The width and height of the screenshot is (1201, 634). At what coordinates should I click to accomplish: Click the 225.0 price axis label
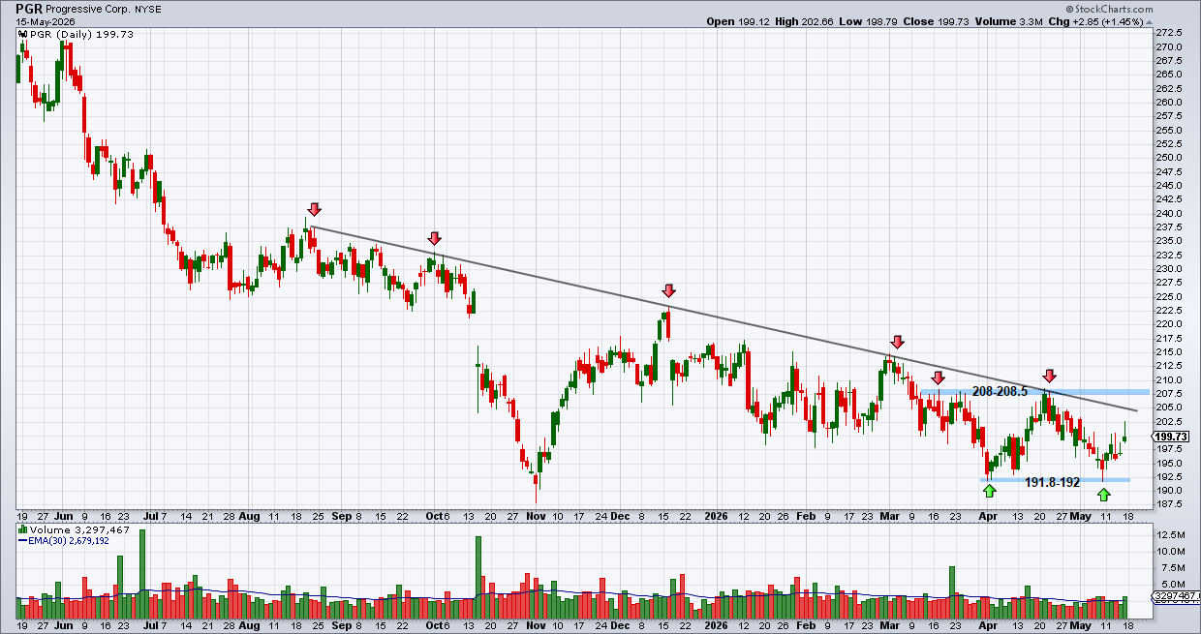click(x=1167, y=296)
